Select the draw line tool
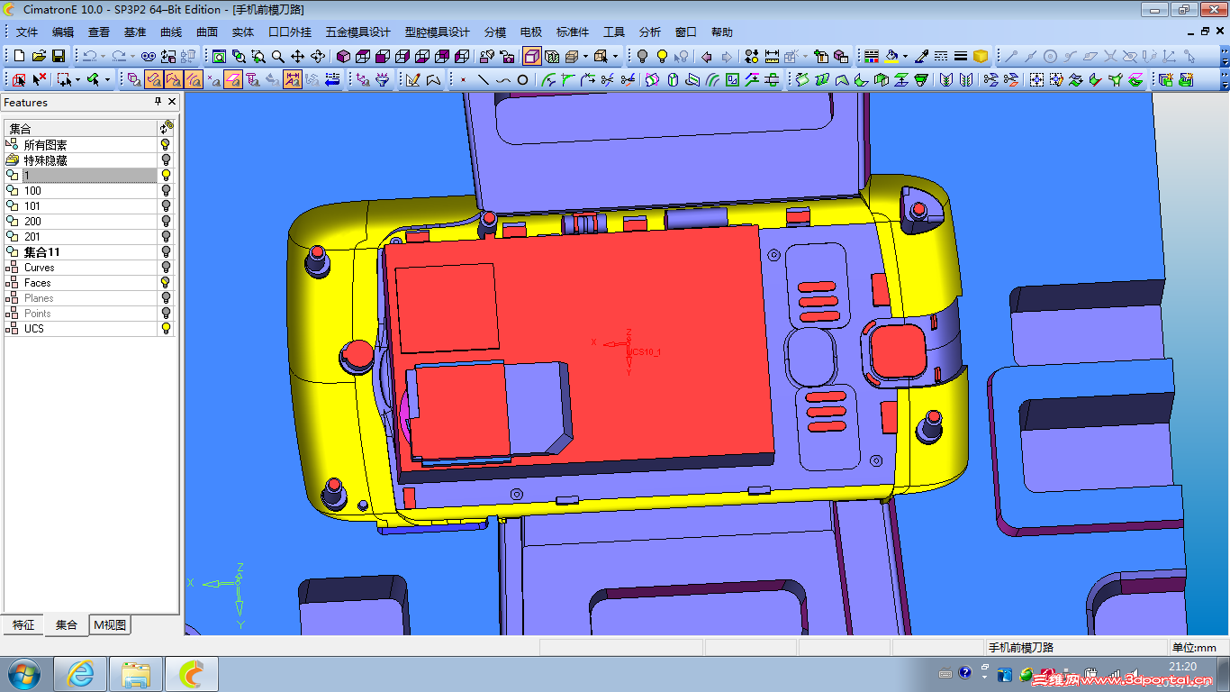The width and height of the screenshot is (1230, 692). pyautogui.click(x=483, y=79)
